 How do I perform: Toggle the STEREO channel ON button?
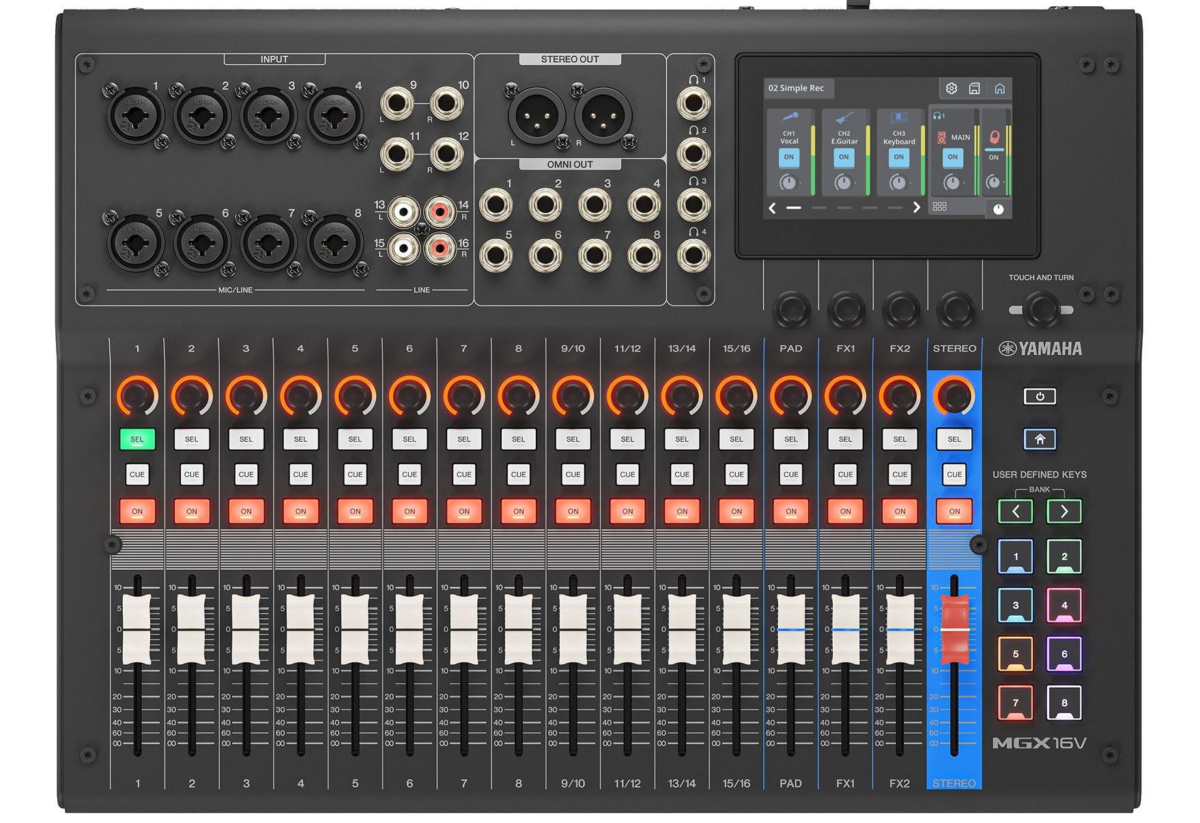954,511
